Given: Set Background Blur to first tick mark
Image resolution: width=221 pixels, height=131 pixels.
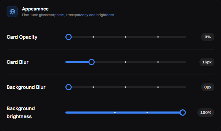Looking at the screenshot, I should [x=93, y=87].
